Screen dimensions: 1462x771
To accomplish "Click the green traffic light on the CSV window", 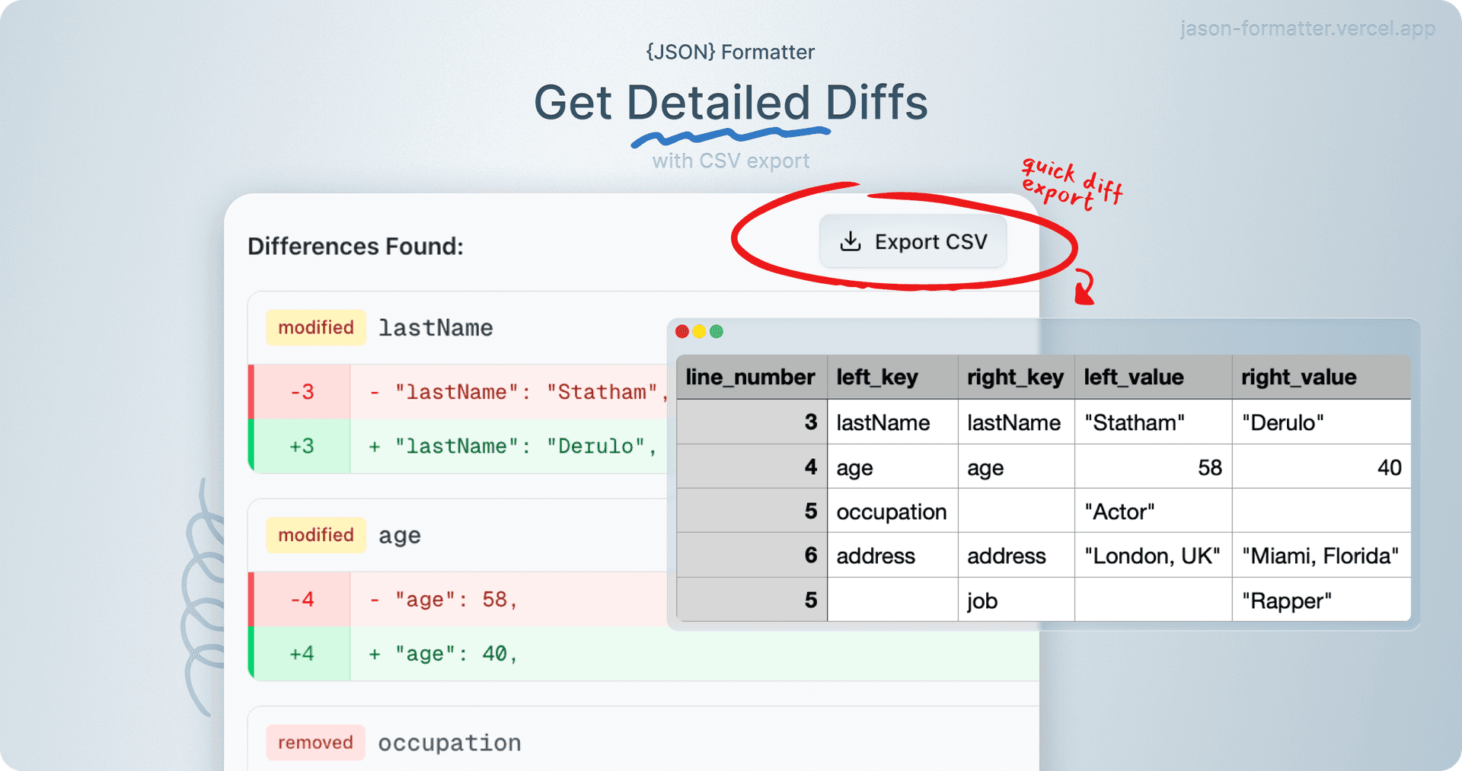I will click(716, 331).
